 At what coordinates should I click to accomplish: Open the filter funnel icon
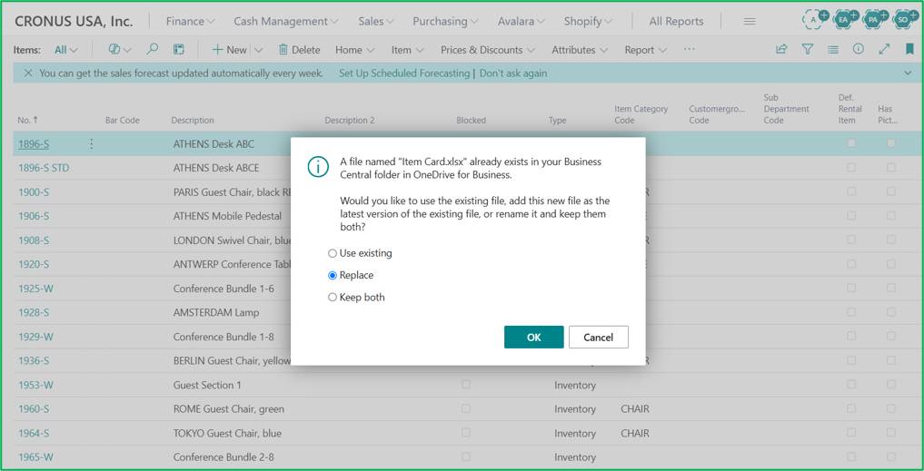pos(808,49)
